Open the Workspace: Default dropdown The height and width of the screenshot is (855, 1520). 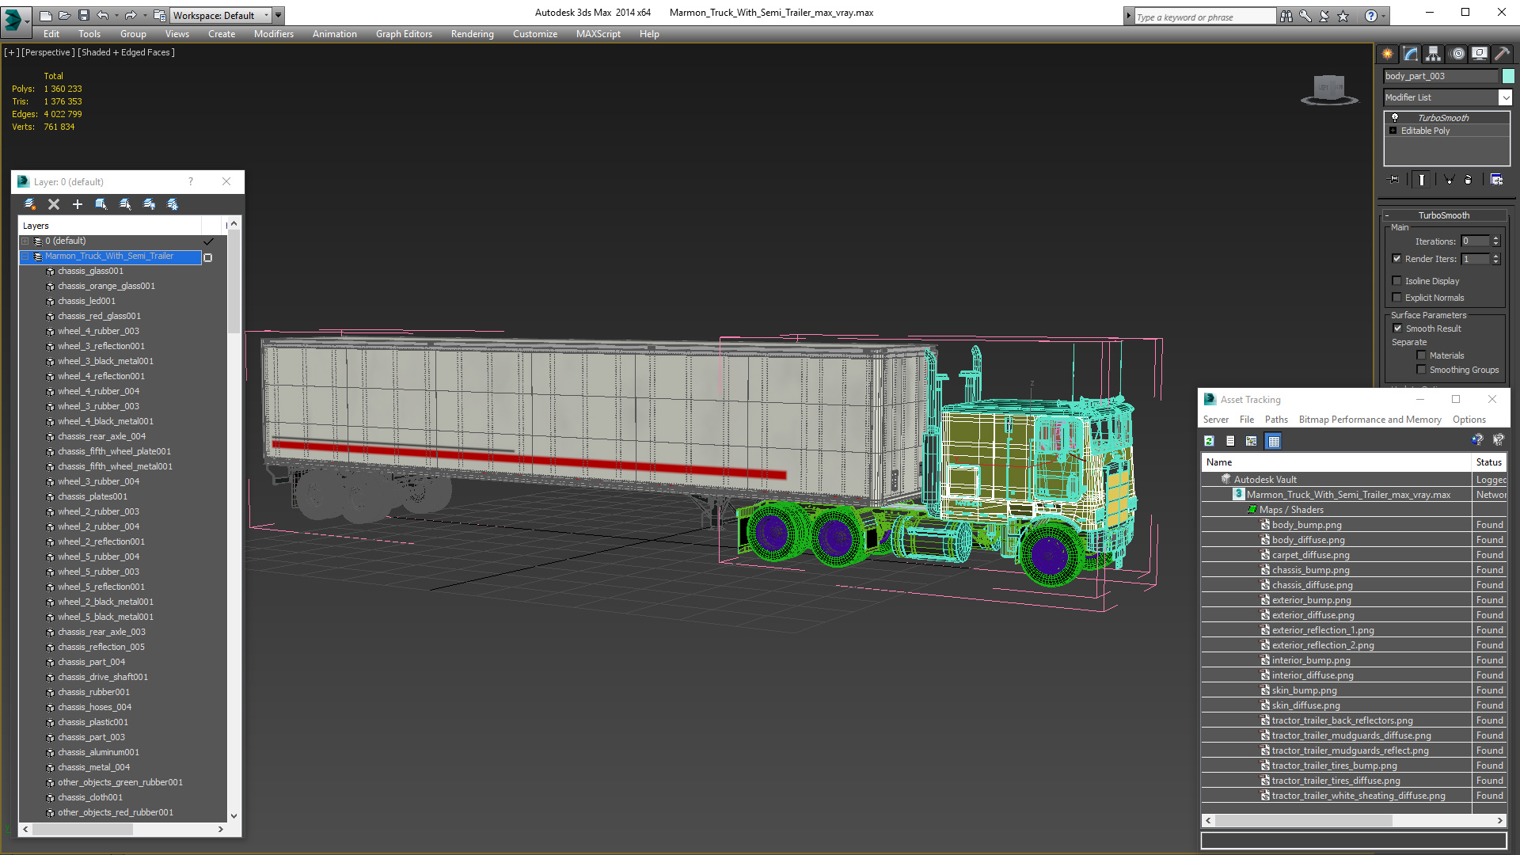pyautogui.click(x=221, y=15)
